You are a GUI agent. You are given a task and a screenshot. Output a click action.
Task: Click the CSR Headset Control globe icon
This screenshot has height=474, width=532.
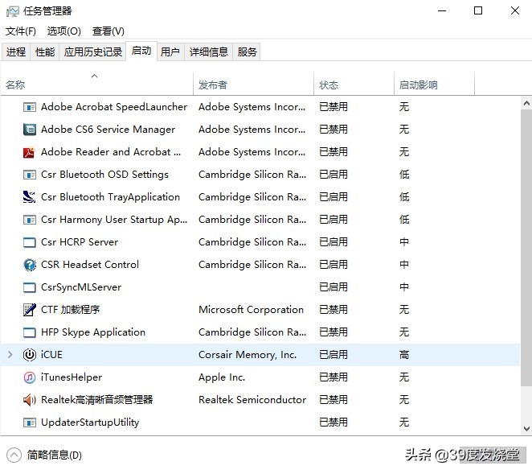[30, 265]
